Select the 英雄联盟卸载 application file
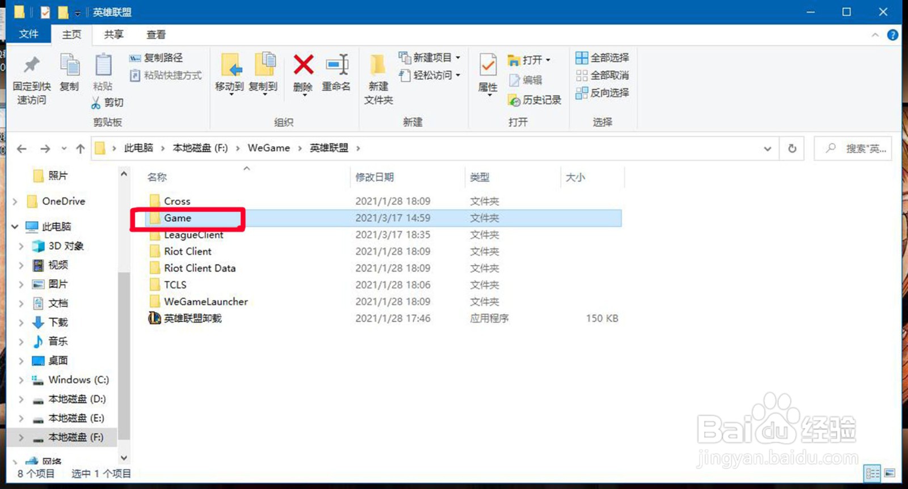Screen dimensions: 908x489 [192, 318]
